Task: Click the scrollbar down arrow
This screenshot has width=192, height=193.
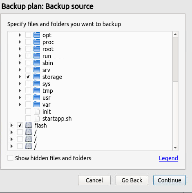Action: click(x=175, y=148)
